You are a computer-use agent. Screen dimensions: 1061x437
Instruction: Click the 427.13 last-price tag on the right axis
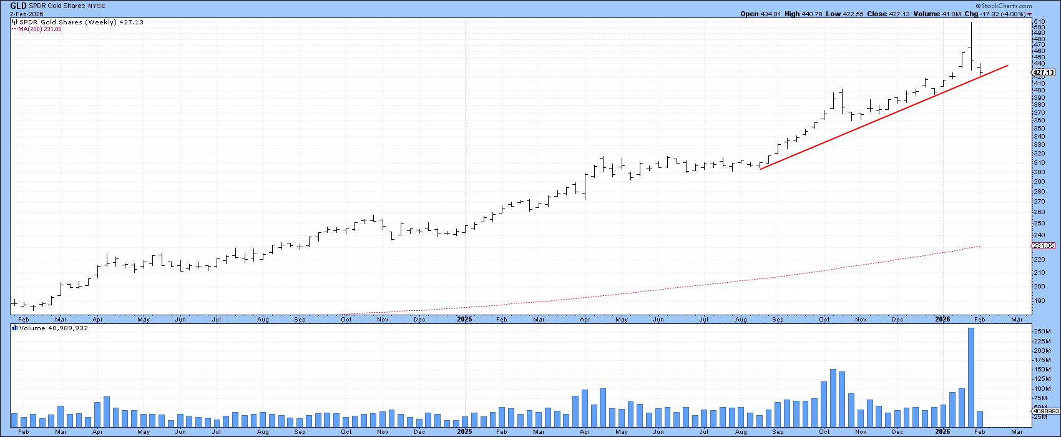[x=1042, y=72]
